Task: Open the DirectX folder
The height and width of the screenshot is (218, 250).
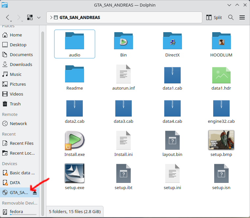Action: point(172,41)
